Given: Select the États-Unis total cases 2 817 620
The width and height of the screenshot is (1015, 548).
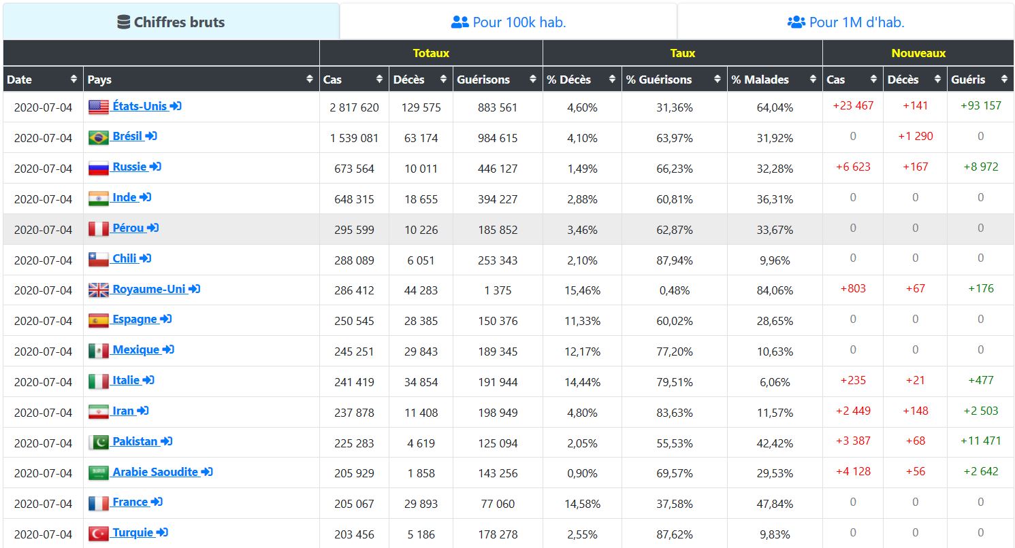Looking at the screenshot, I should tap(354, 107).
